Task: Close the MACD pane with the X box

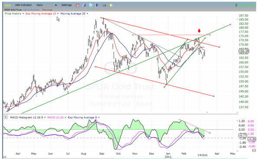Action: coord(6,117)
